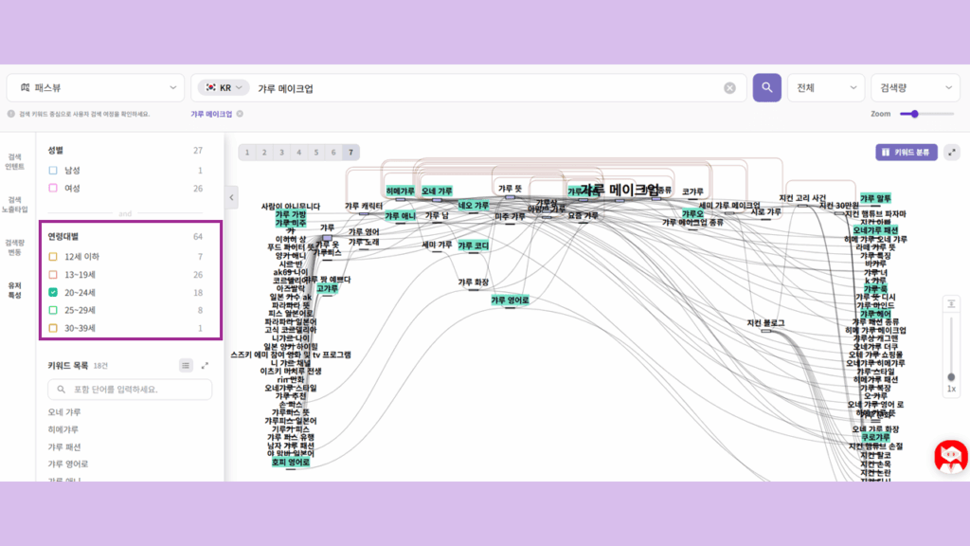Viewport: 970px width, 546px height.
Task: Expand the graph to fullscreen
Action: 951,152
